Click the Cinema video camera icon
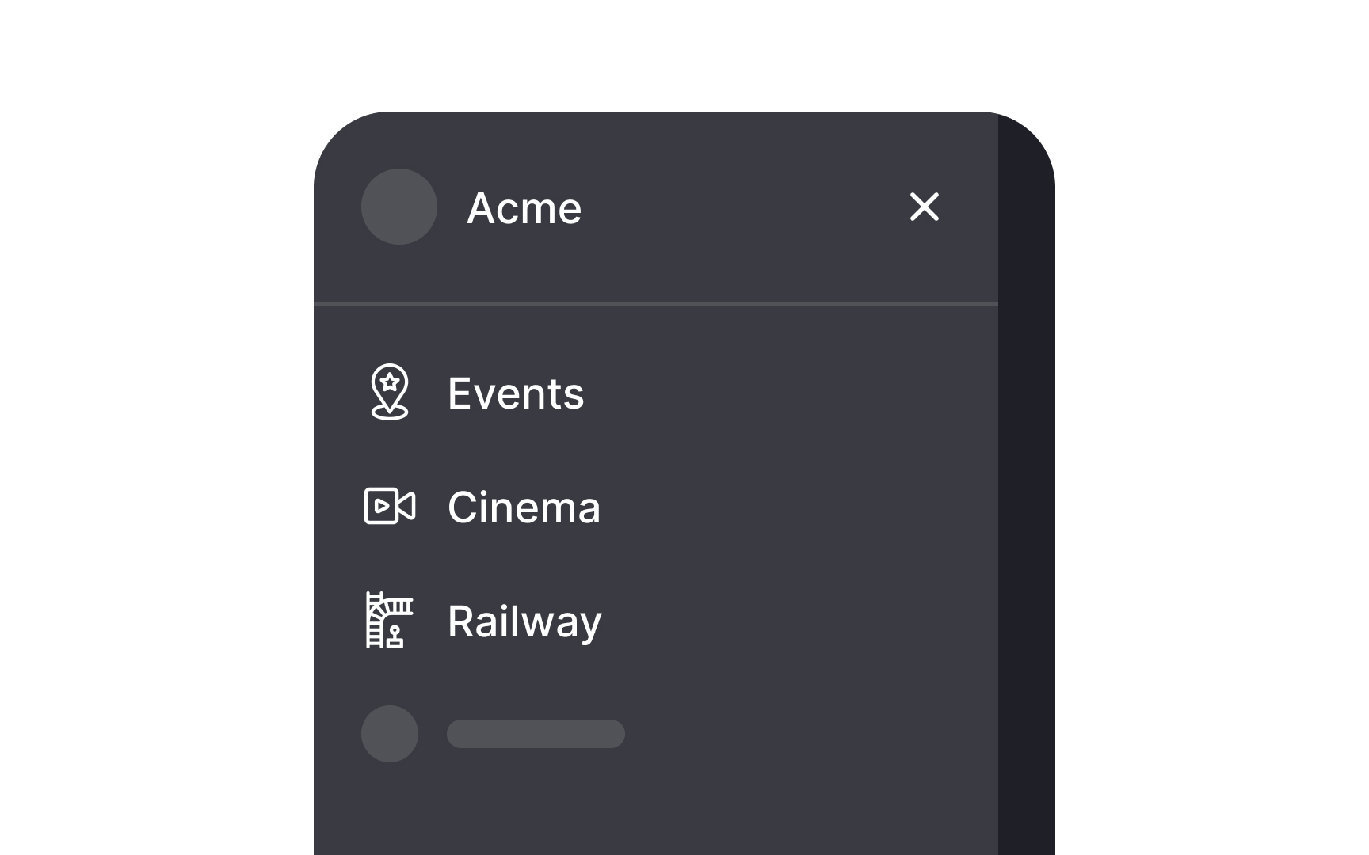Image resolution: width=1369 pixels, height=855 pixels. (389, 507)
